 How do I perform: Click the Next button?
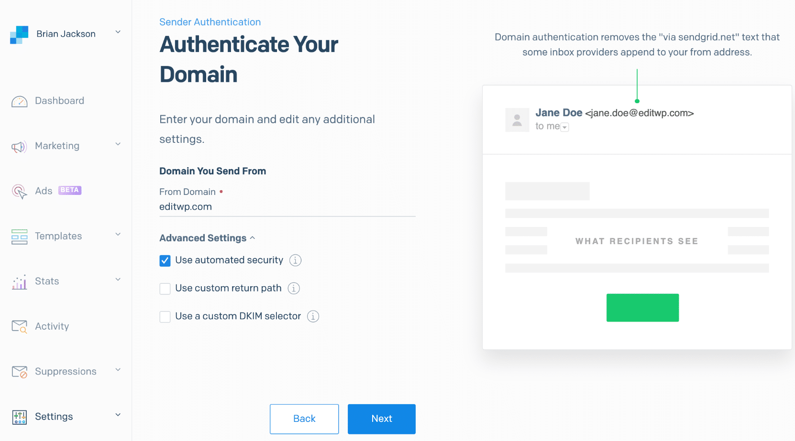pos(381,419)
